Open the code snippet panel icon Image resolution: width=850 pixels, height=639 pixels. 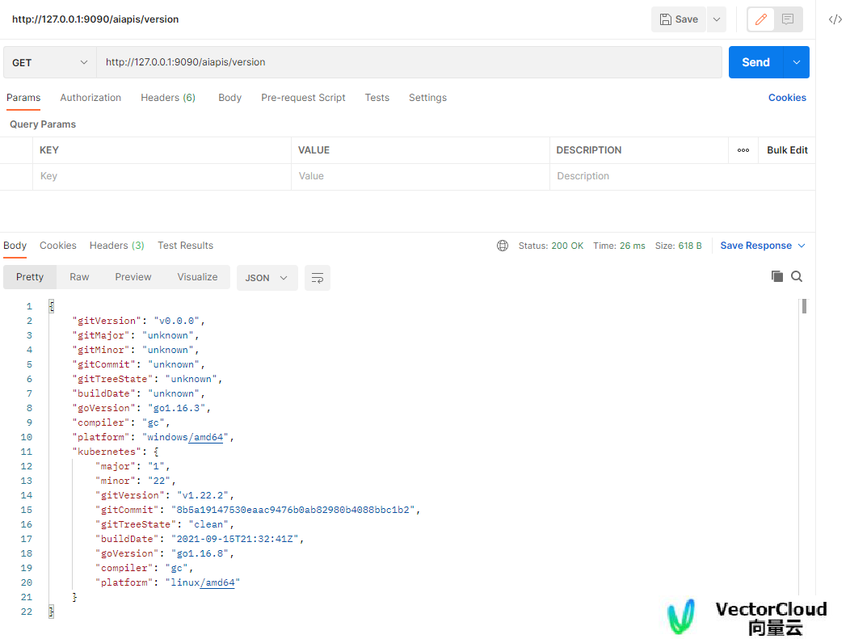point(835,19)
